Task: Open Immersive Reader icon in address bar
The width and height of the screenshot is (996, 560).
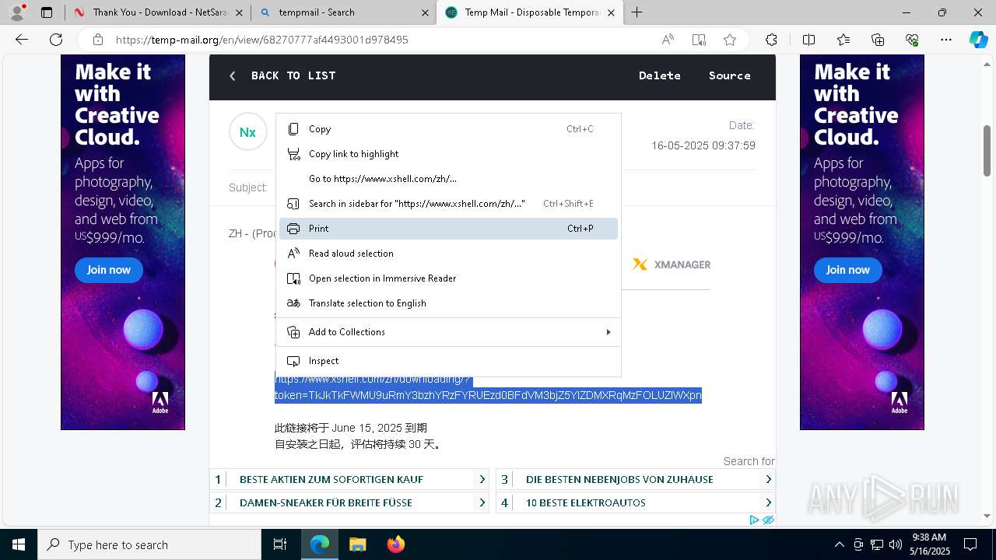Action: pos(699,40)
